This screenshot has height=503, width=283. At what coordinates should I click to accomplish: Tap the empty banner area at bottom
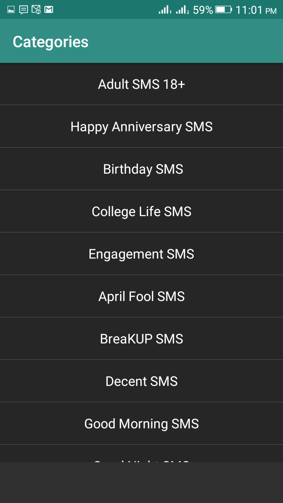pos(141,483)
